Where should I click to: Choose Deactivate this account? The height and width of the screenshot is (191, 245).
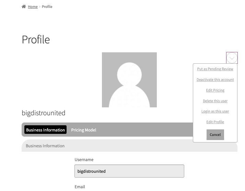[215, 79]
